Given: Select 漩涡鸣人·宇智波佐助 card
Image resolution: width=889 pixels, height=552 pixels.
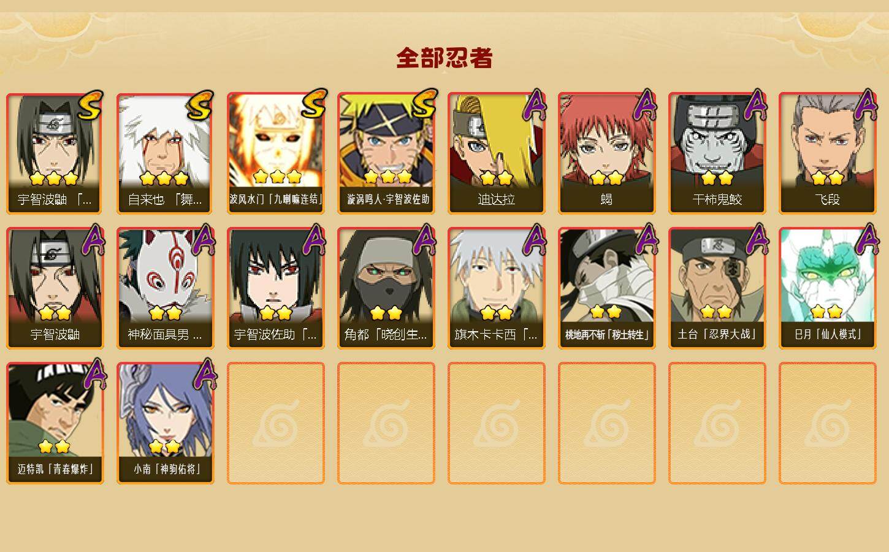Looking at the screenshot, I should tap(386, 153).
